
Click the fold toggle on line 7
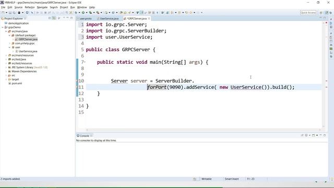(85, 62)
